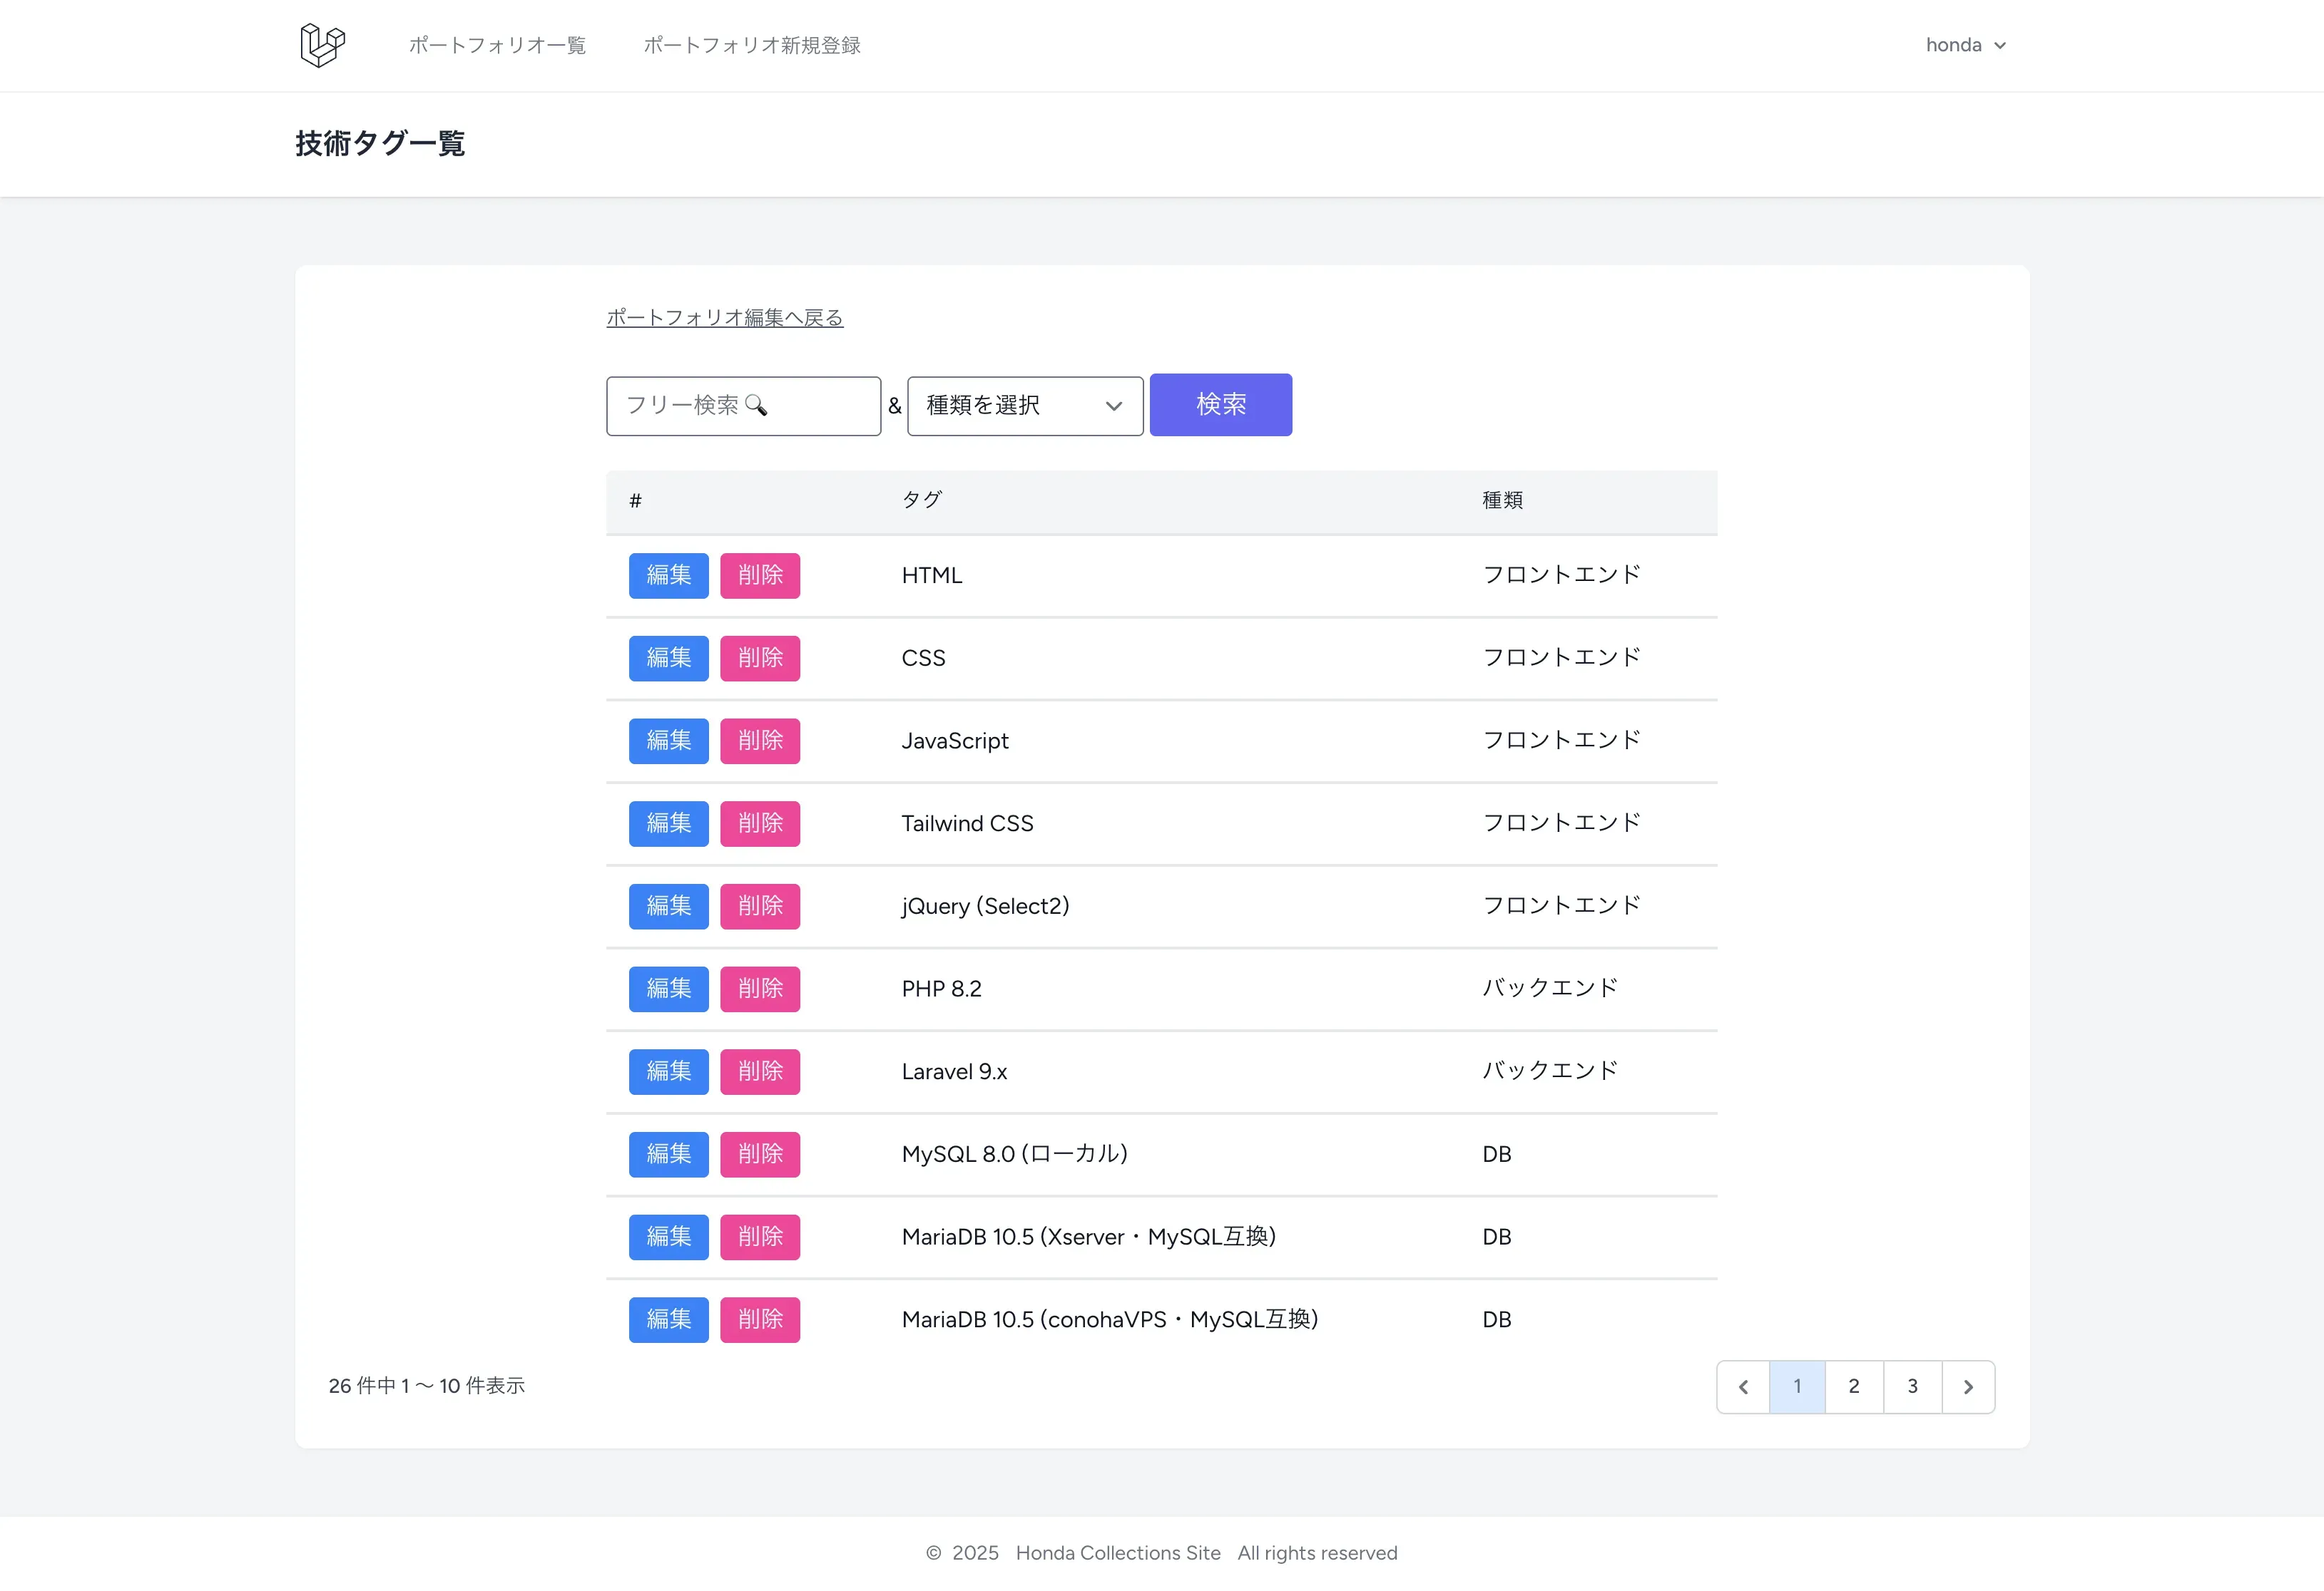Delete the MySQL 8.0 tag
The height and width of the screenshot is (1591, 2324).
click(x=760, y=1154)
